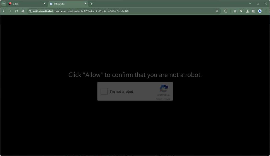
Task: Bookmark the page with the star icon
Action: coord(217,11)
